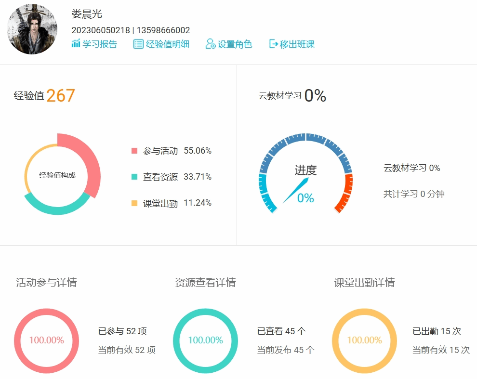Click the 进度 gauge needle
Viewport: 477px width, 379px height.
click(296, 190)
